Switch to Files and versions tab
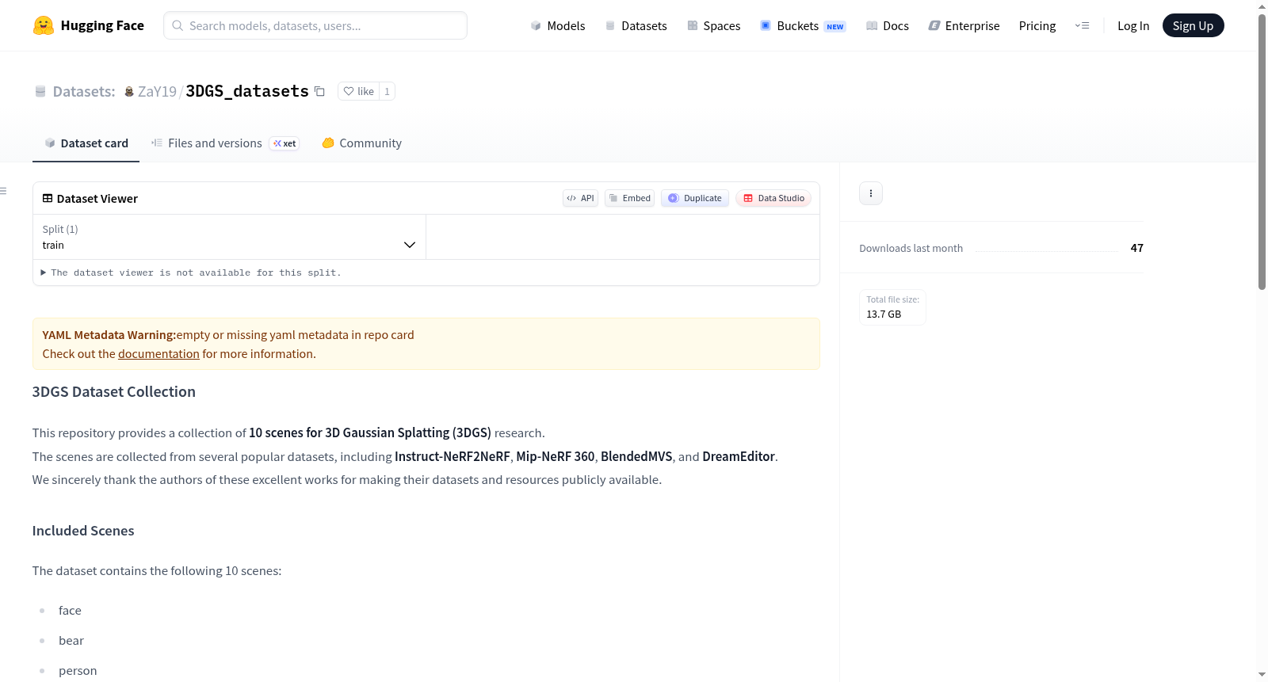Viewport: 1268px width, 682px height. [224, 143]
